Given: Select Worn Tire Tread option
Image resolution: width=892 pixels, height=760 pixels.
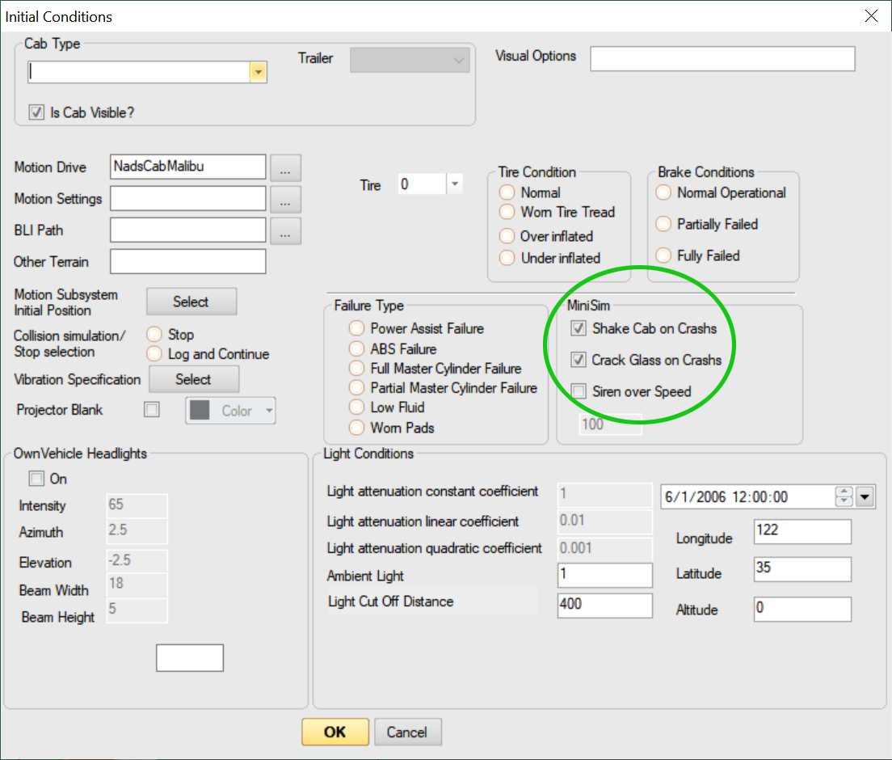Looking at the screenshot, I should click(x=507, y=212).
